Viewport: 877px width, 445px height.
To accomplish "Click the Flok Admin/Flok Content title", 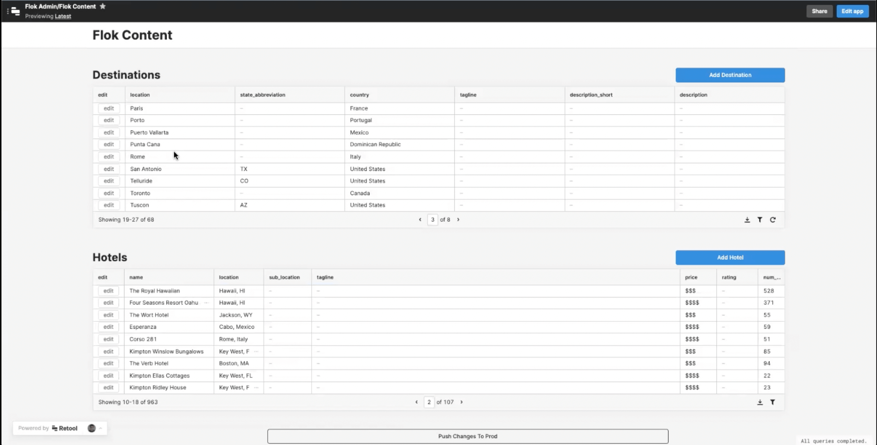I will 60,6.
